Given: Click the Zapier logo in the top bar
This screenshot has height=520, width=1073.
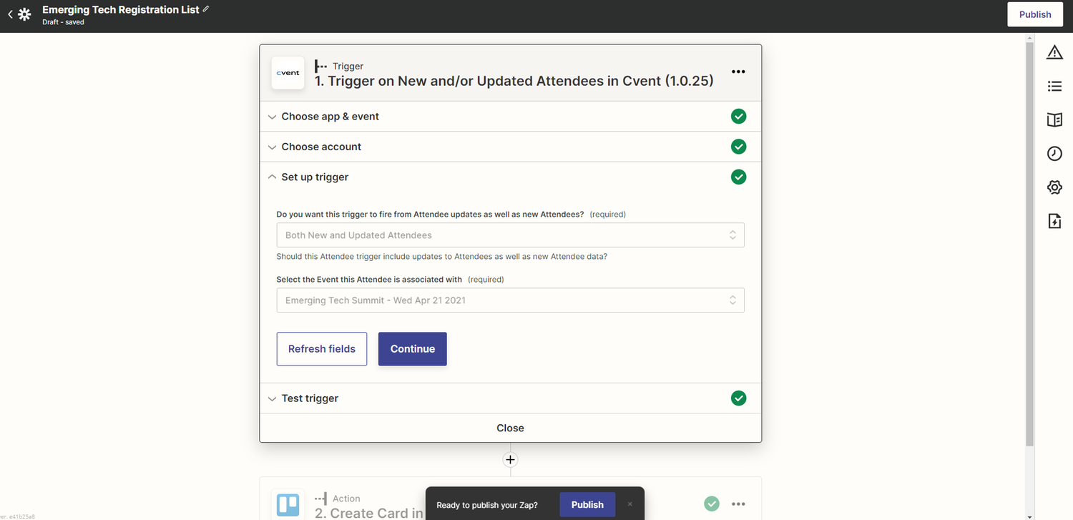Looking at the screenshot, I should (x=25, y=14).
